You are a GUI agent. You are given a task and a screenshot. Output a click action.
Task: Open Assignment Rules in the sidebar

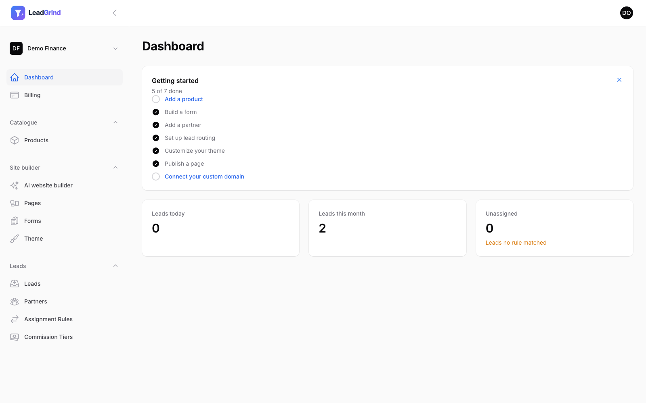tap(65, 319)
